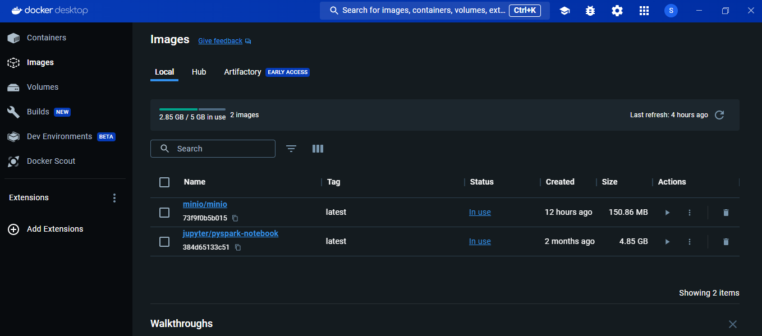Screen dimensions: 762x336
Task: Click the jupyter/pyspark-notebook image name link
Action: 230,233
